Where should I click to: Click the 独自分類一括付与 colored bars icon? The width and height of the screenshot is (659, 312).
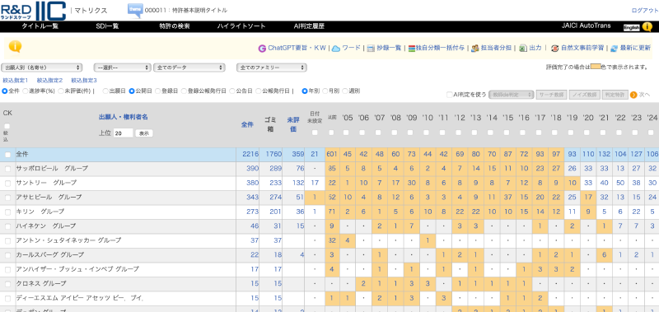tap(411, 49)
